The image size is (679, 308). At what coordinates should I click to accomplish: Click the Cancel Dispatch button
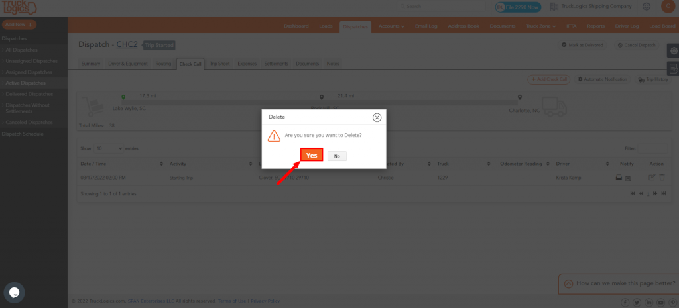tap(637, 45)
